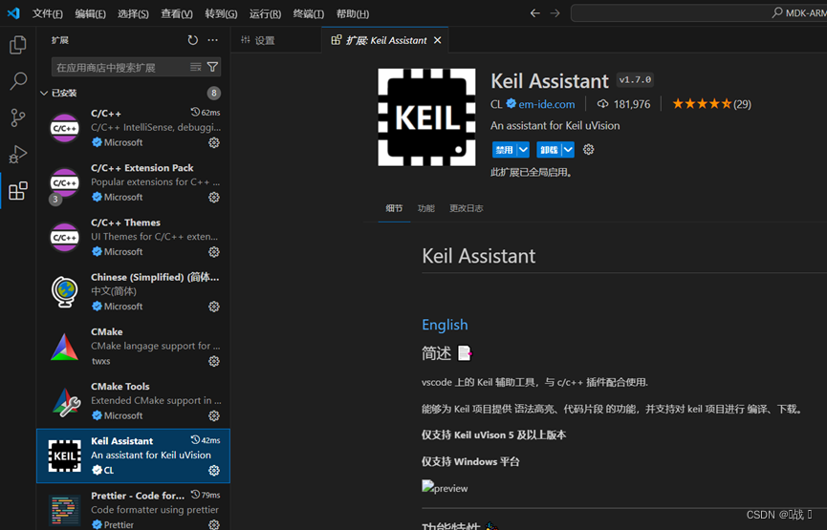Image resolution: width=827 pixels, height=530 pixels.
Task: Select the CMake extension by twxs
Action: pyautogui.click(x=134, y=346)
